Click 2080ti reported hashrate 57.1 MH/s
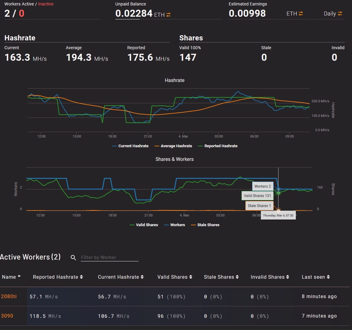 tap(44, 297)
